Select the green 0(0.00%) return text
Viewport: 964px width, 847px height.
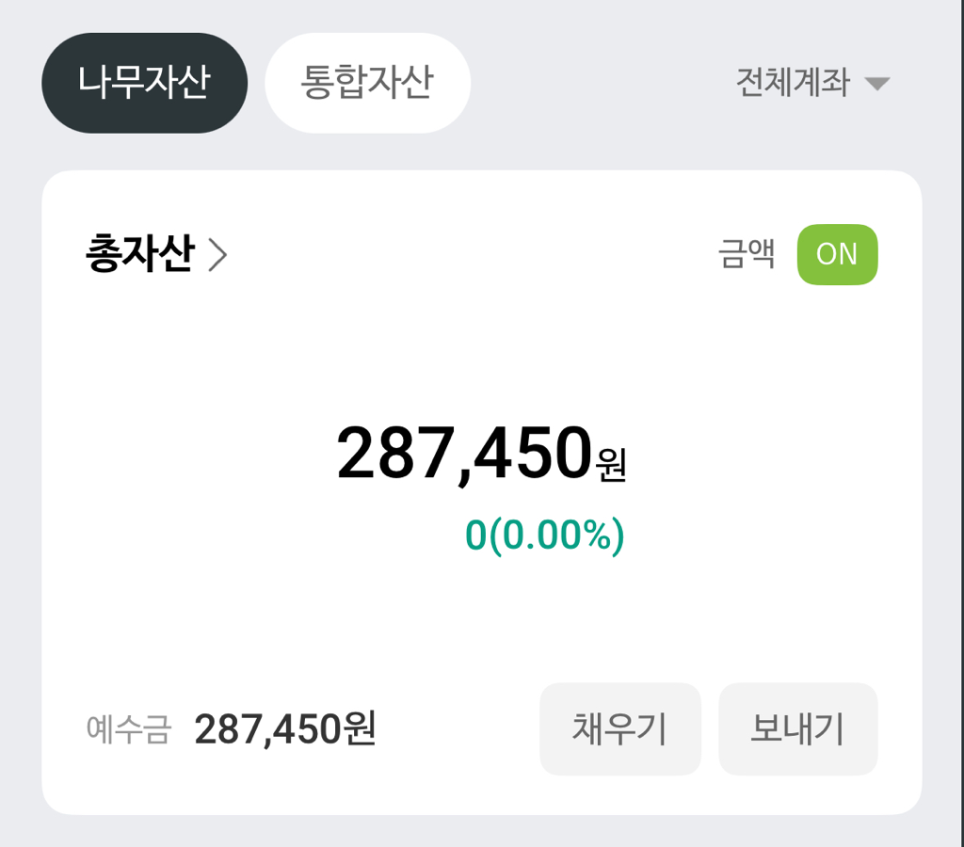[x=544, y=535]
